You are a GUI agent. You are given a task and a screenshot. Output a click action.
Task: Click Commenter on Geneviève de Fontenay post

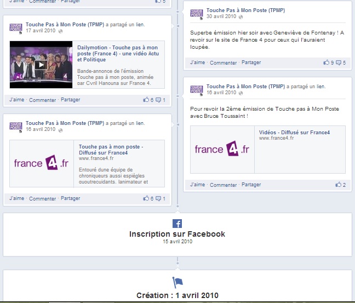pos(223,62)
